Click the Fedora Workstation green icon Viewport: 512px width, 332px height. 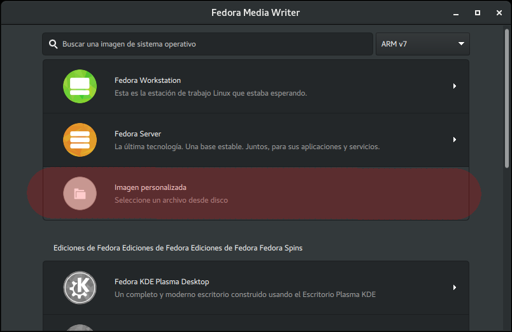80,86
